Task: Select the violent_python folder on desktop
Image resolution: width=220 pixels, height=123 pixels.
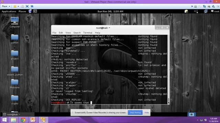Action: tap(14, 71)
